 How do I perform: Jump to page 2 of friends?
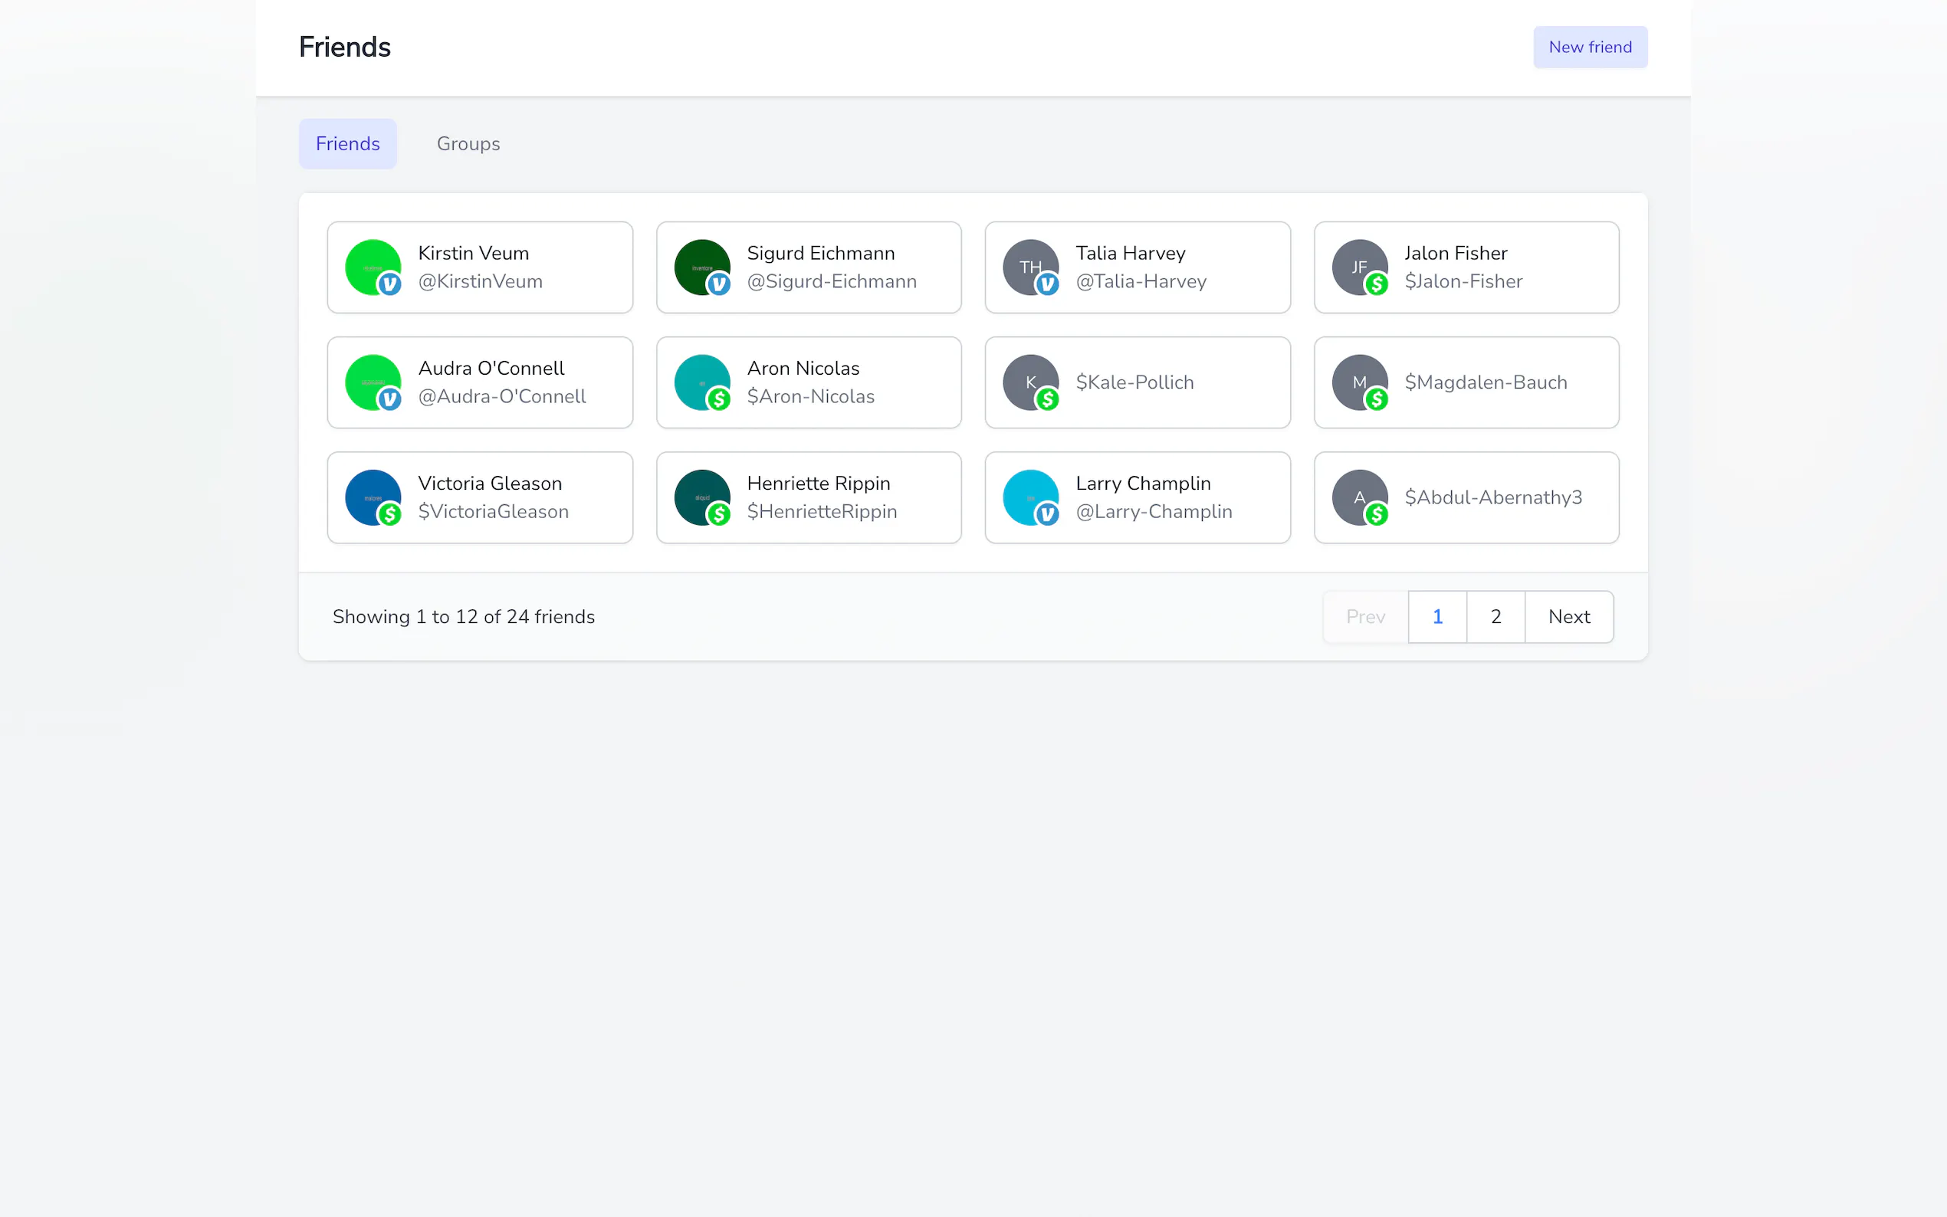(1496, 617)
